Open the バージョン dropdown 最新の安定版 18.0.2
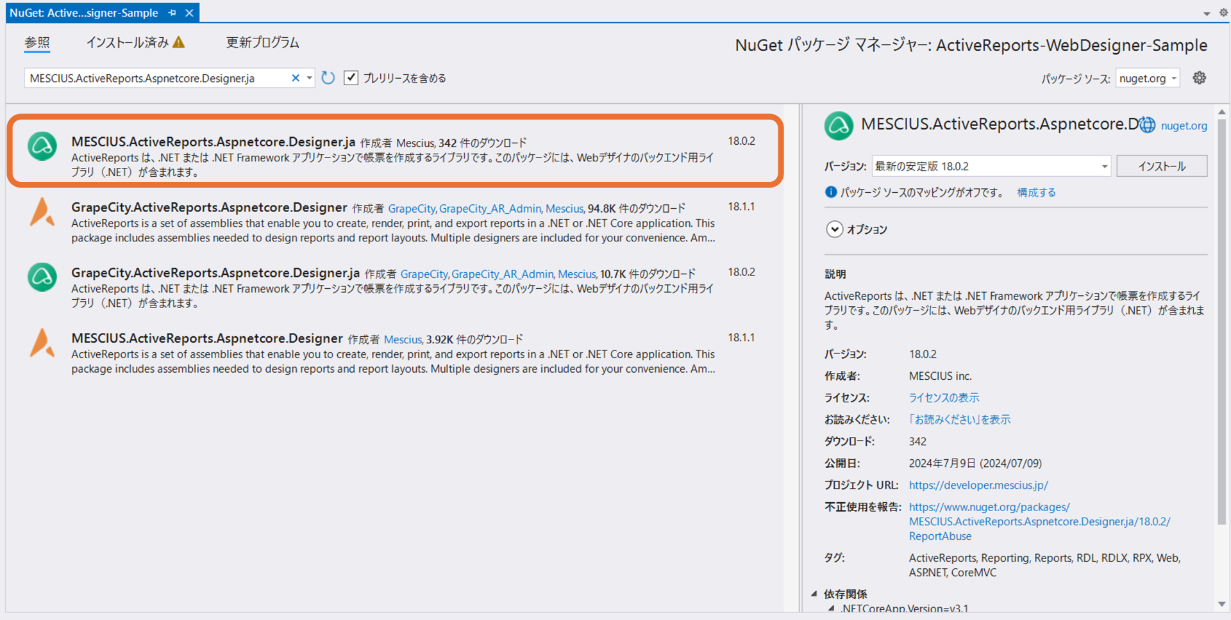 coord(991,167)
